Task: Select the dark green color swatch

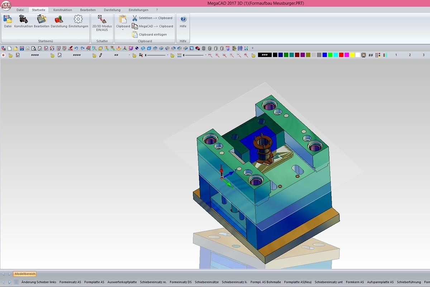Action: [x=286, y=55]
